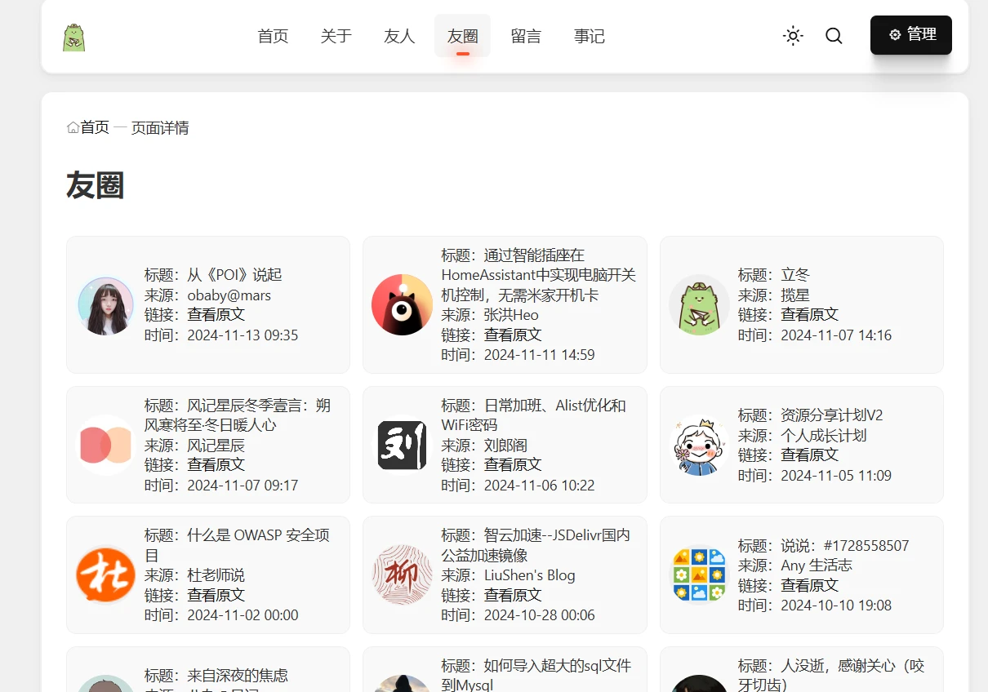The width and height of the screenshot is (988, 692).
Task: Click the 杜老师说 orange avatar
Action: (106, 575)
